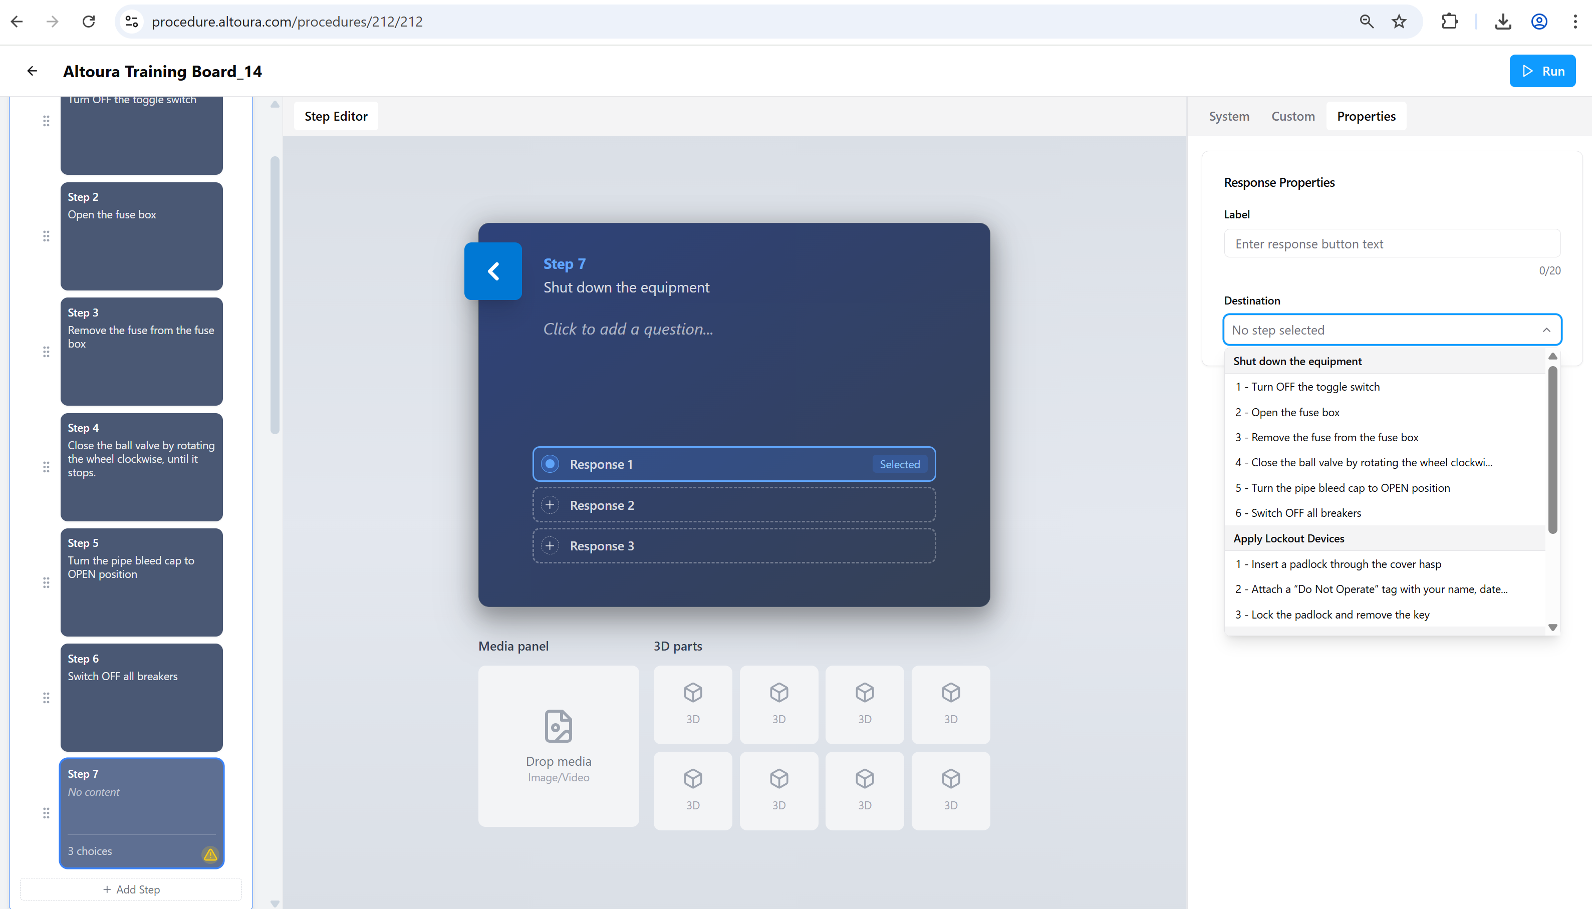
Task: Switch to the Custom tab
Action: 1293,116
